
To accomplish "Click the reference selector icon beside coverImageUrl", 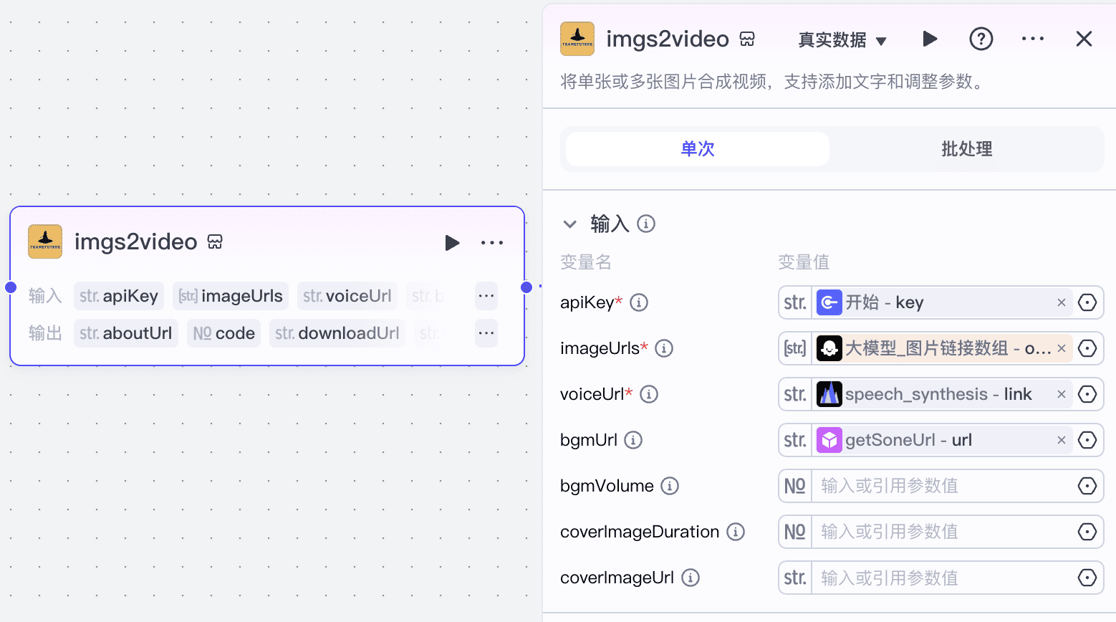I will 1087,578.
